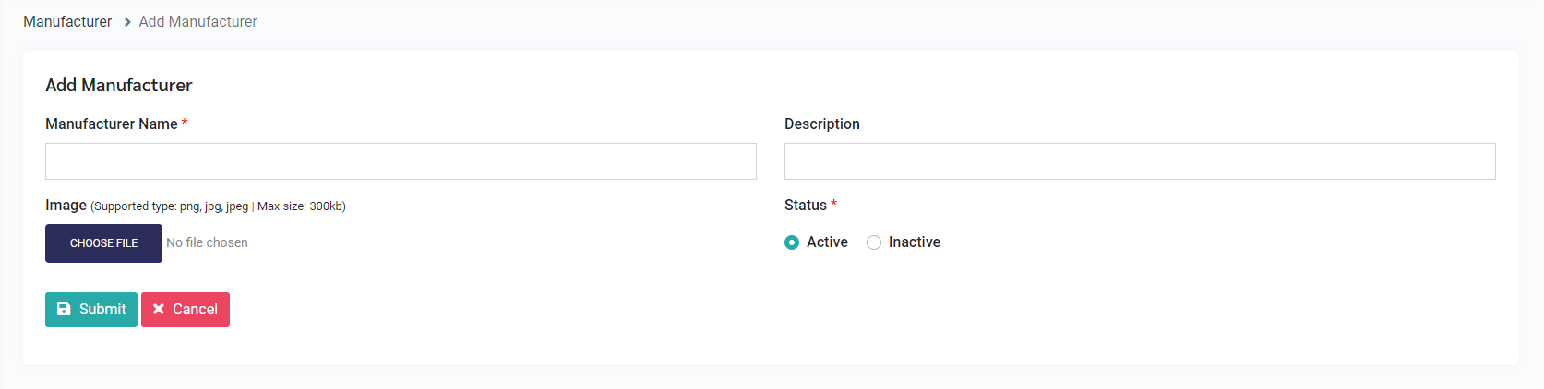Screen dimensions: 1544x389
Task: Click the "No file chosen" text
Action: [x=207, y=242]
